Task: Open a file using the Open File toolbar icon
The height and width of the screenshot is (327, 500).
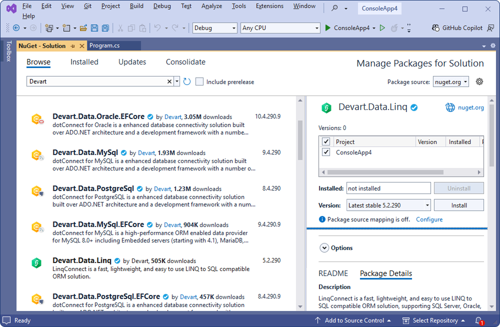Action: [x=83, y=28]
